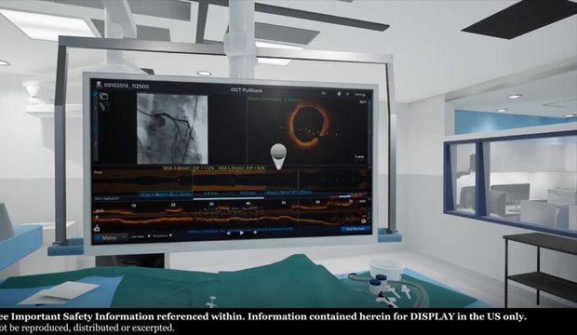Viewport: 577px width, 335px height.
Task: Step back to the previous frame
Action: pos(229,233)
